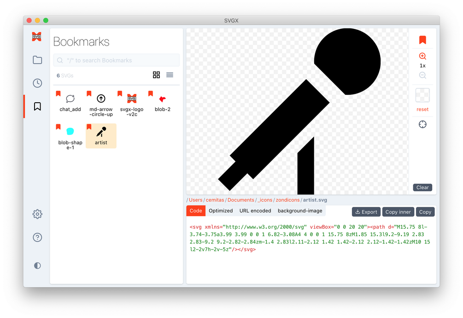
Task: Click the reset link under swatch
Action: coord(422,109)
